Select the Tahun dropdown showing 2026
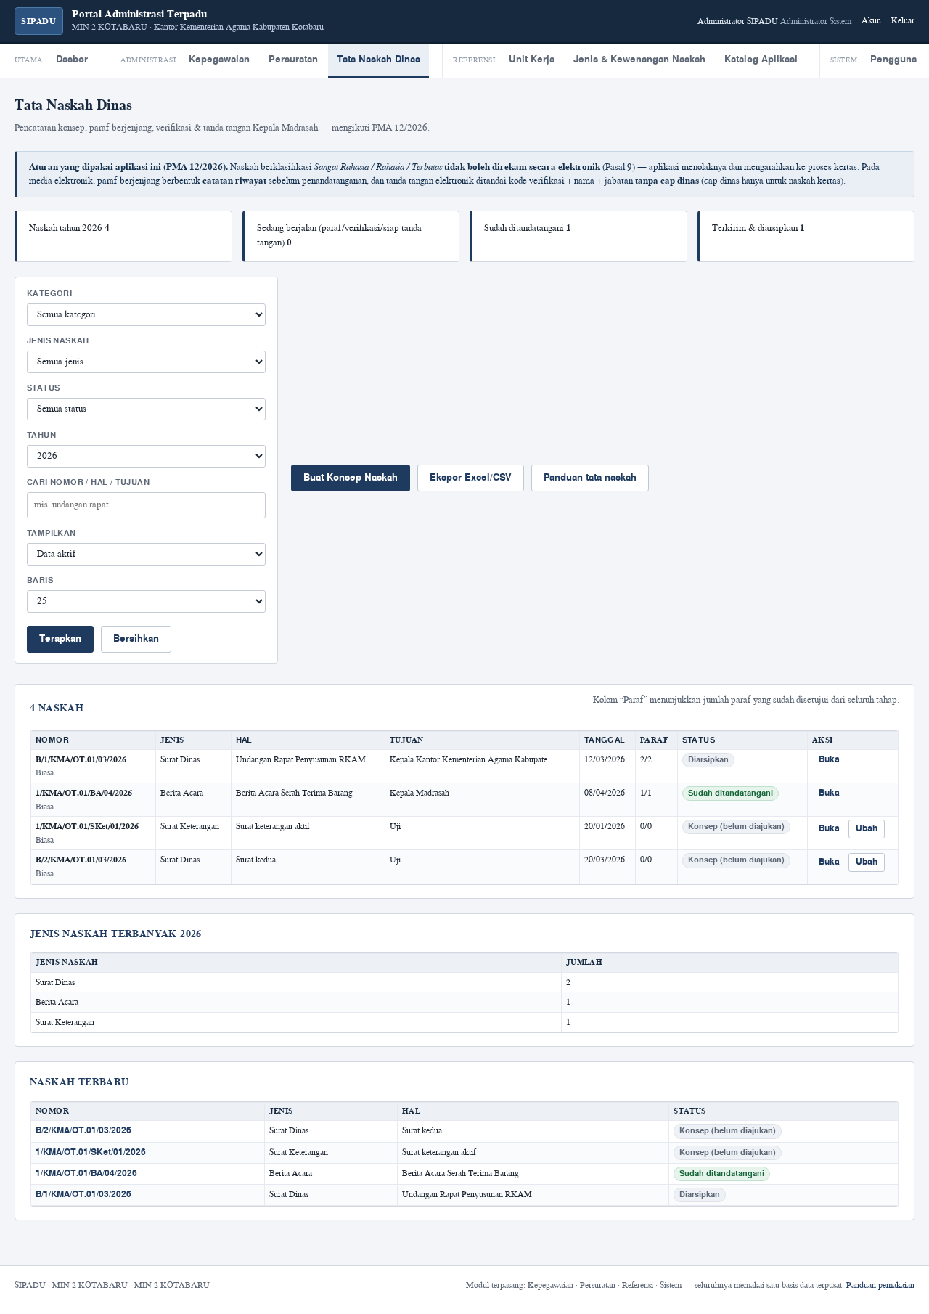Viewport: 929px width, 1314px height. click(x=146, y=456)
